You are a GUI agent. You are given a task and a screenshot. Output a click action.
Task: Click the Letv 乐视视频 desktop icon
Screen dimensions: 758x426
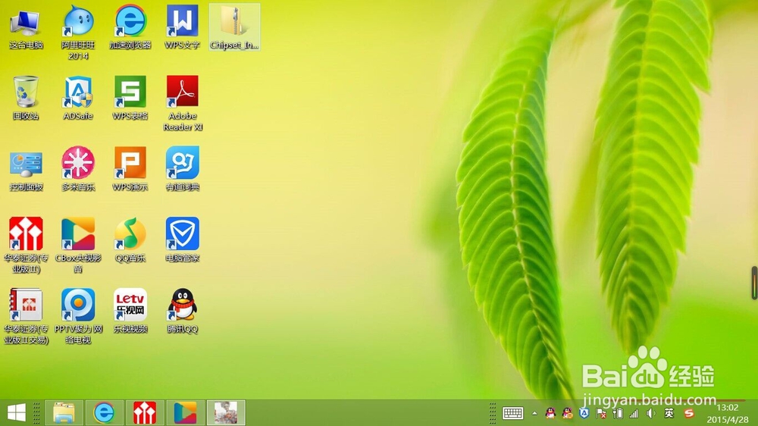[x=130, y=312]
